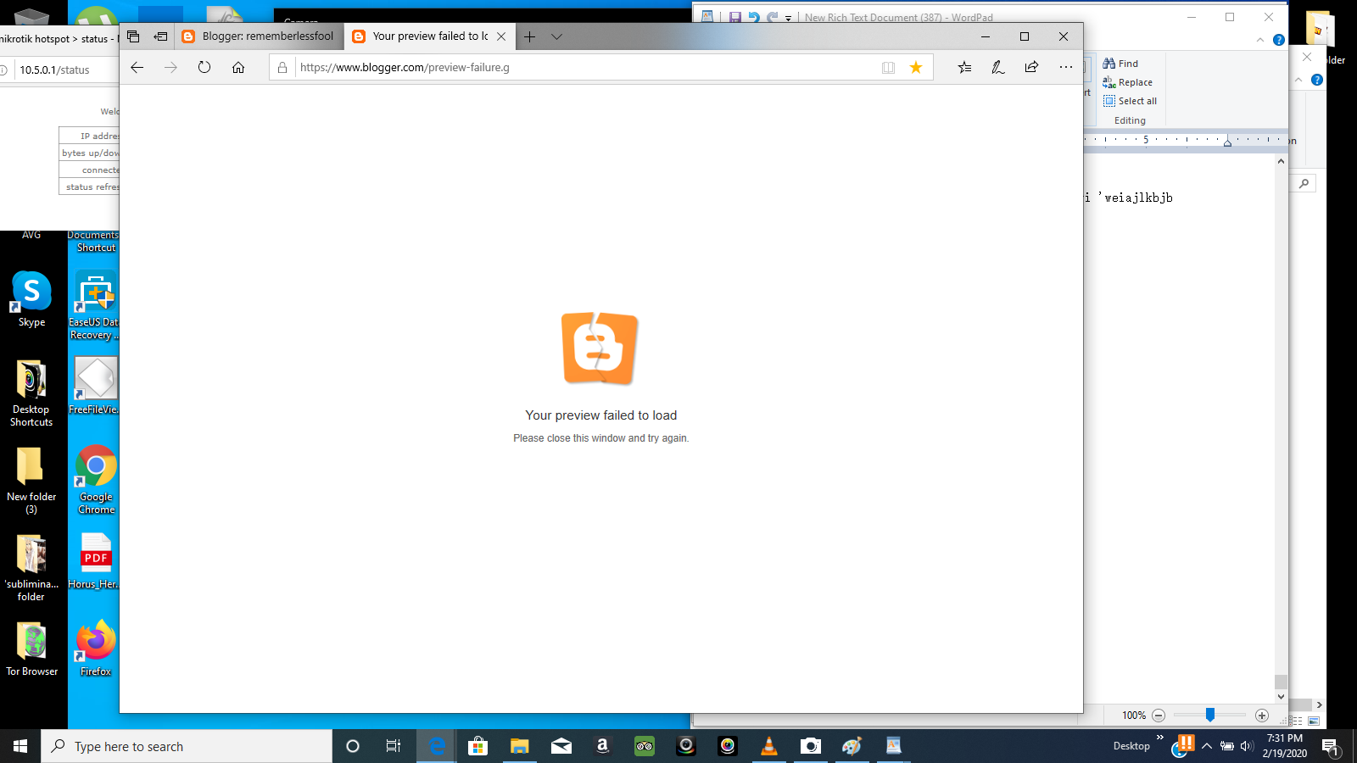Open the Desktop Shortcuts folder
The image size is (1357, 763).
click(x=31, y=393)
